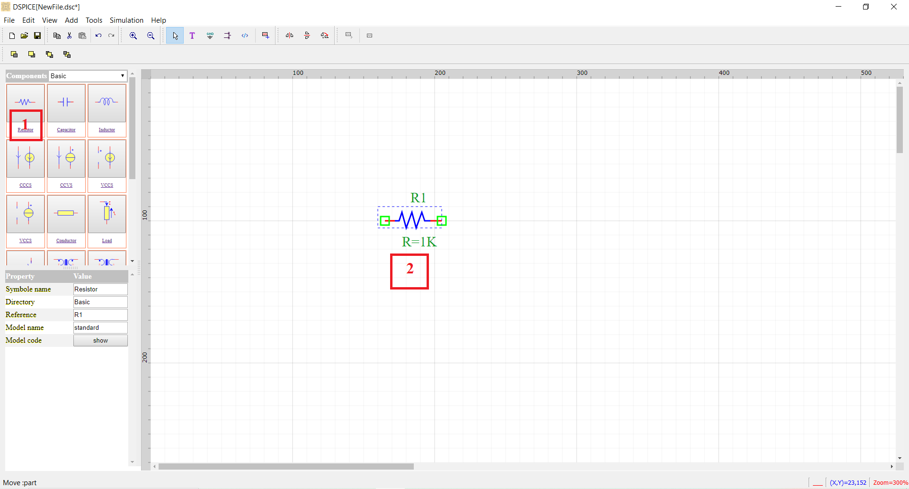Select the GND ground symbol tool
Screen dimensions: 909x489
[x=210, y=35]
